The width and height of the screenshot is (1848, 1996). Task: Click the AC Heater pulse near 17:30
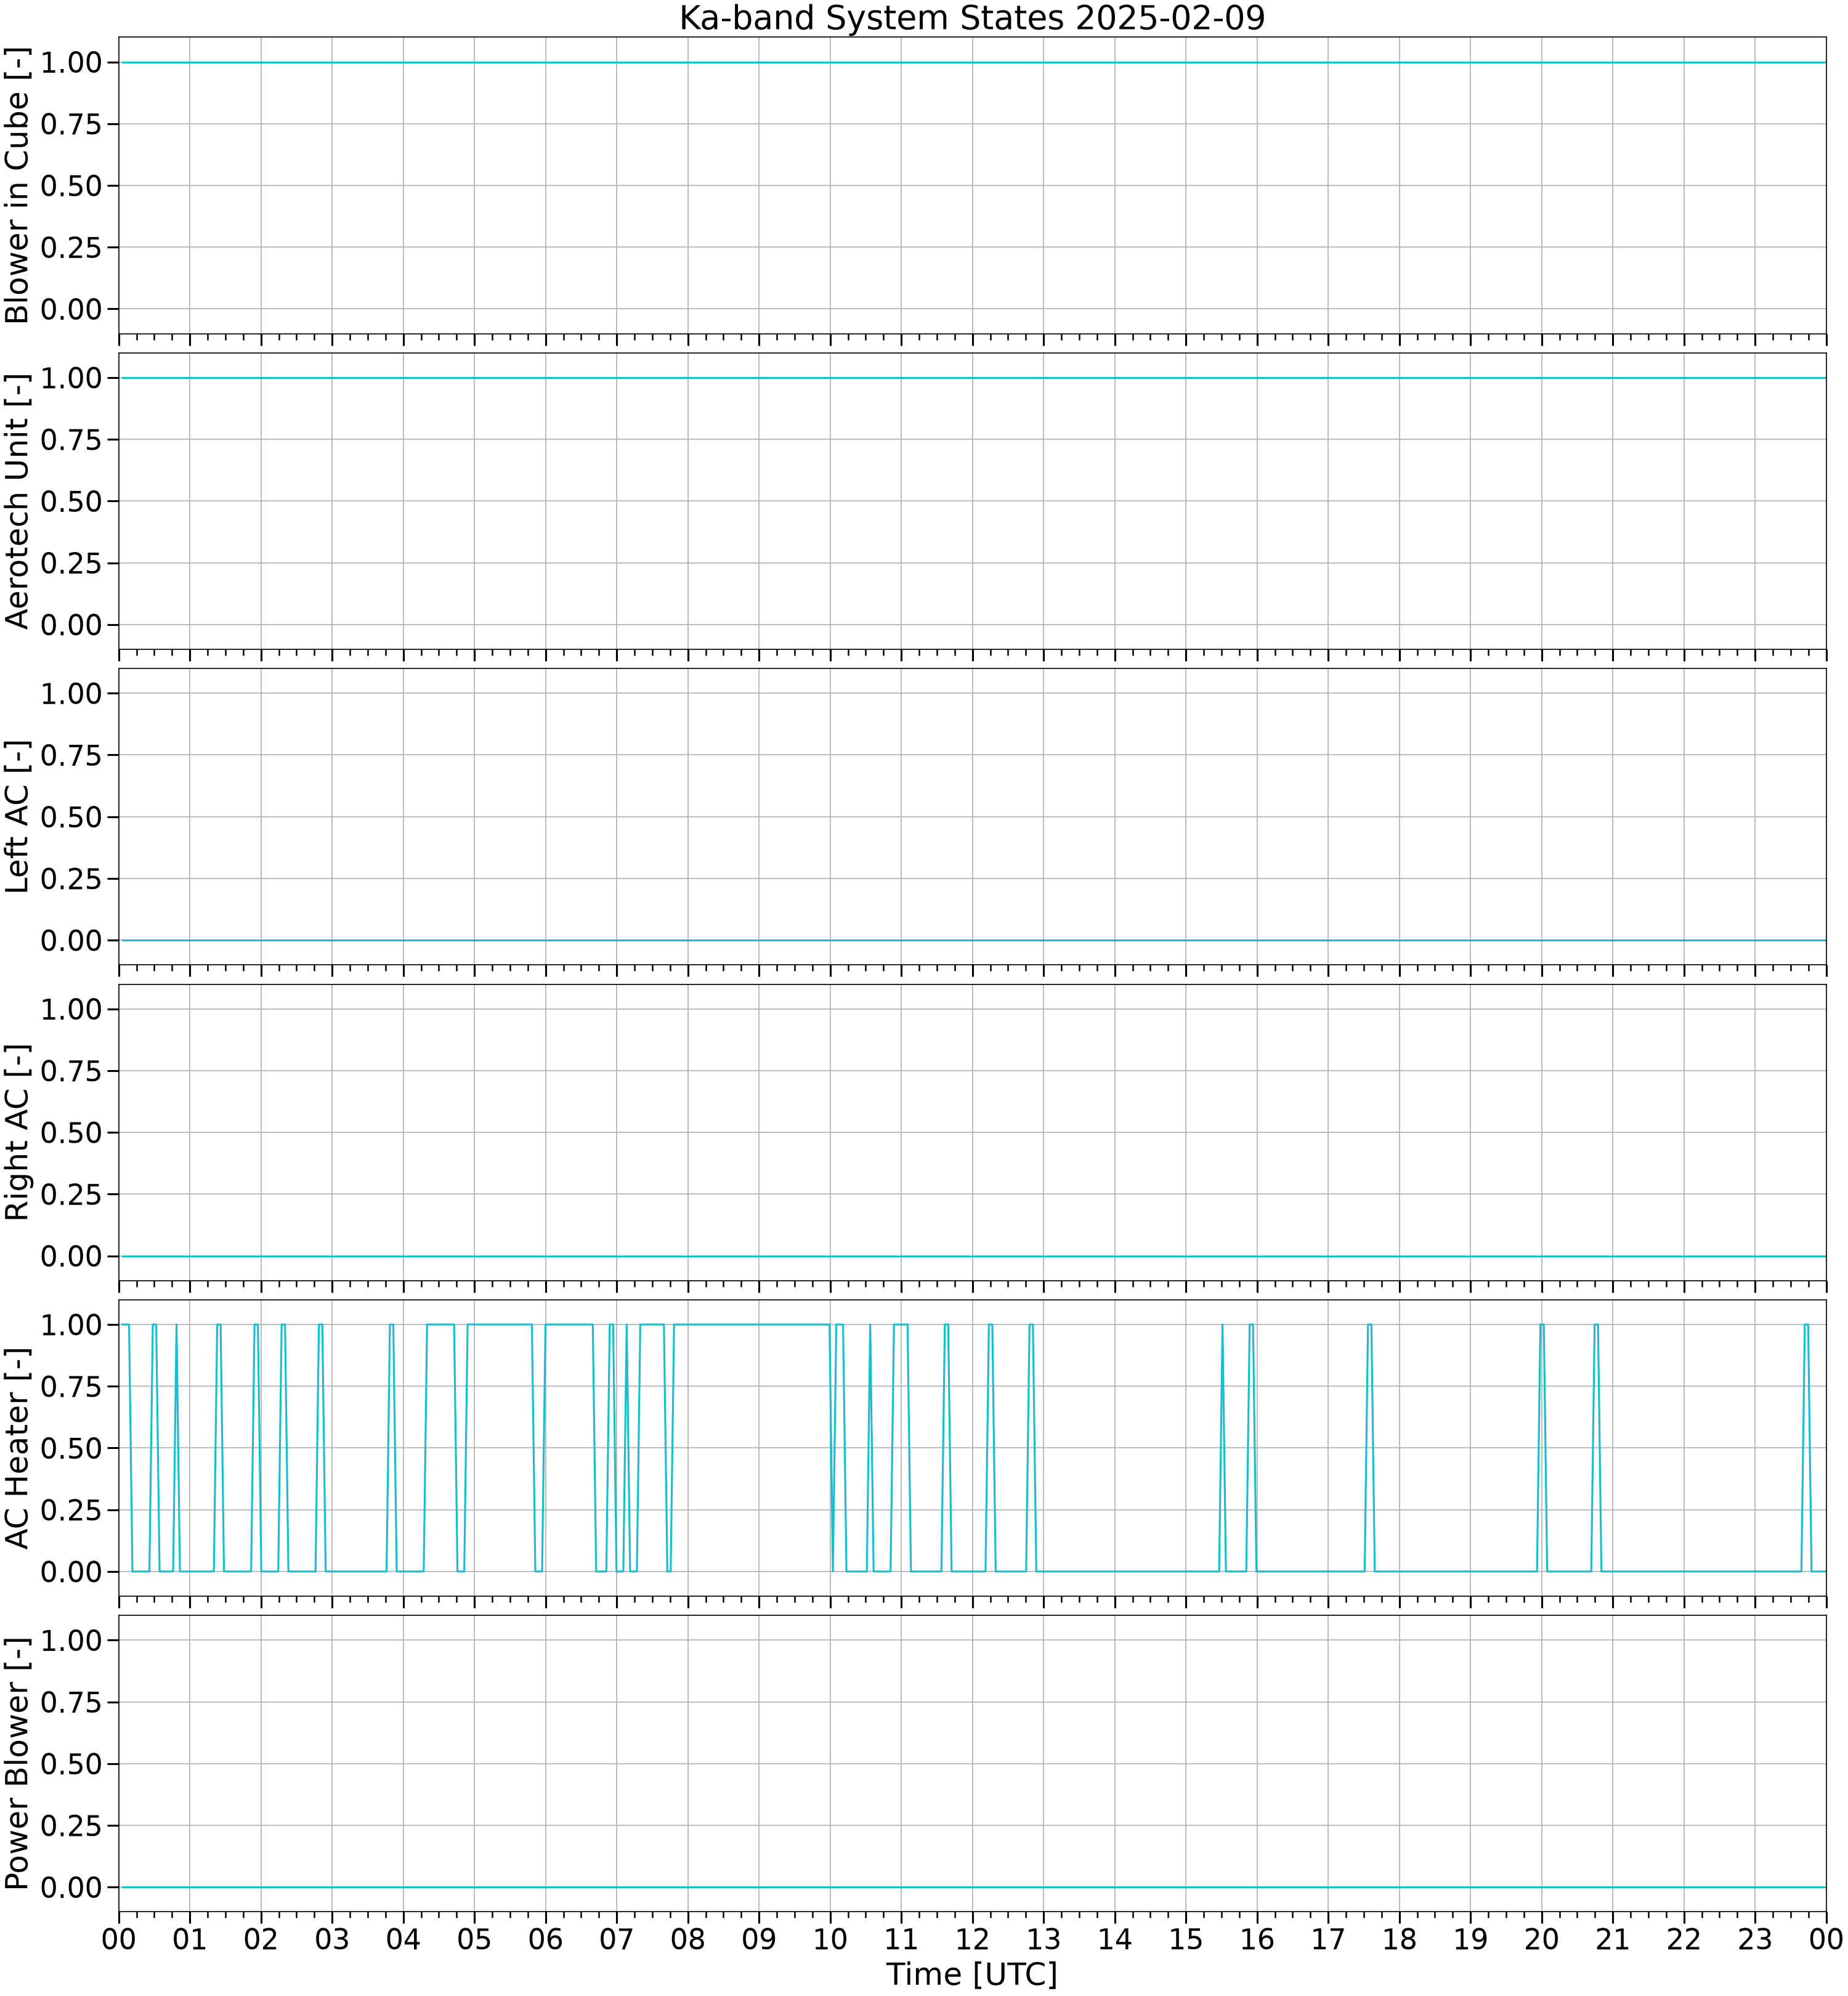coord(1369,1448)
